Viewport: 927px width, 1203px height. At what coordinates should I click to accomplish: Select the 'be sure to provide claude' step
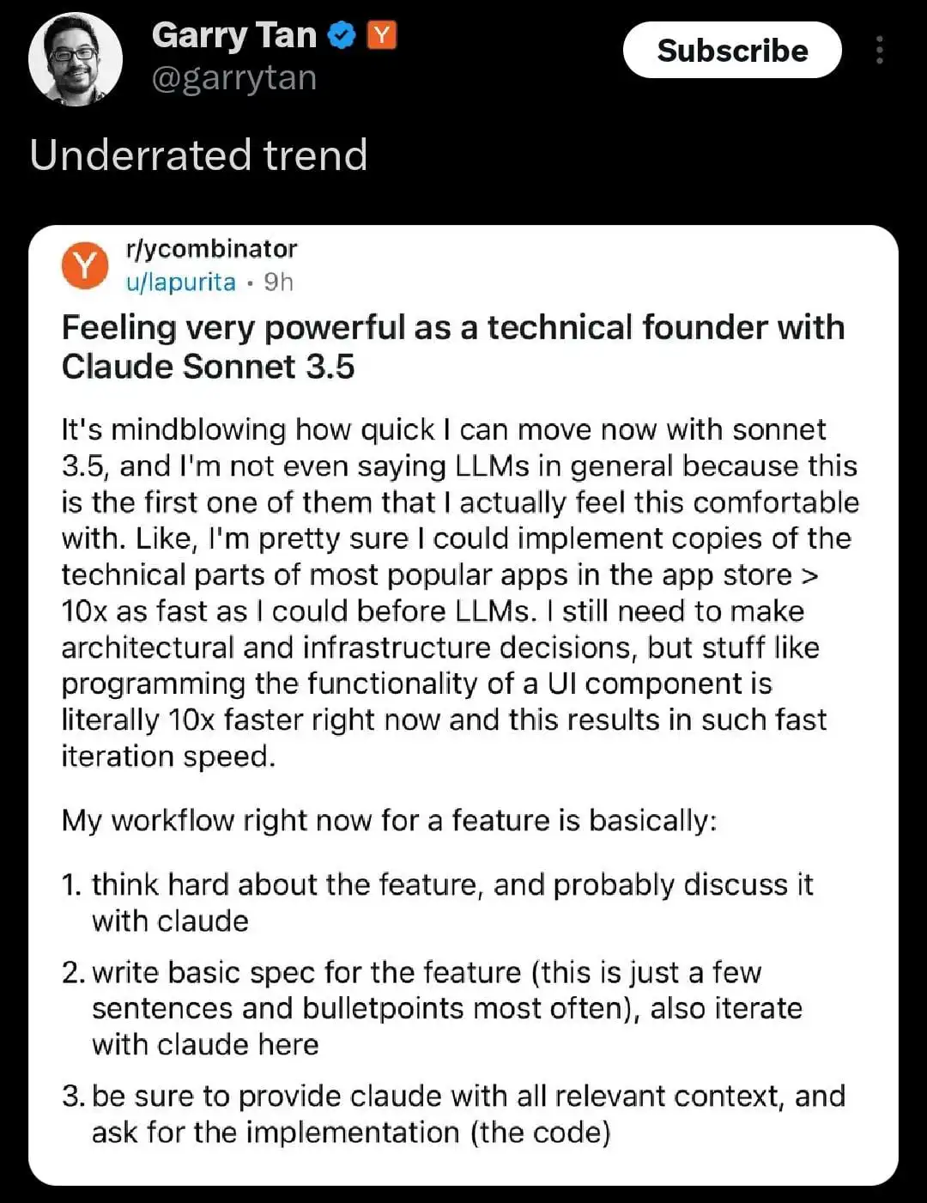468,1114
